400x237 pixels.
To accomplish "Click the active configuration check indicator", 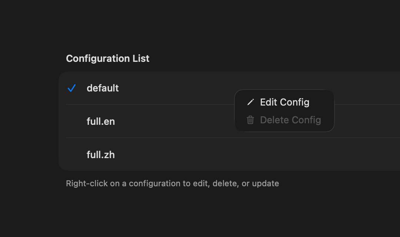I will point(72,88).
